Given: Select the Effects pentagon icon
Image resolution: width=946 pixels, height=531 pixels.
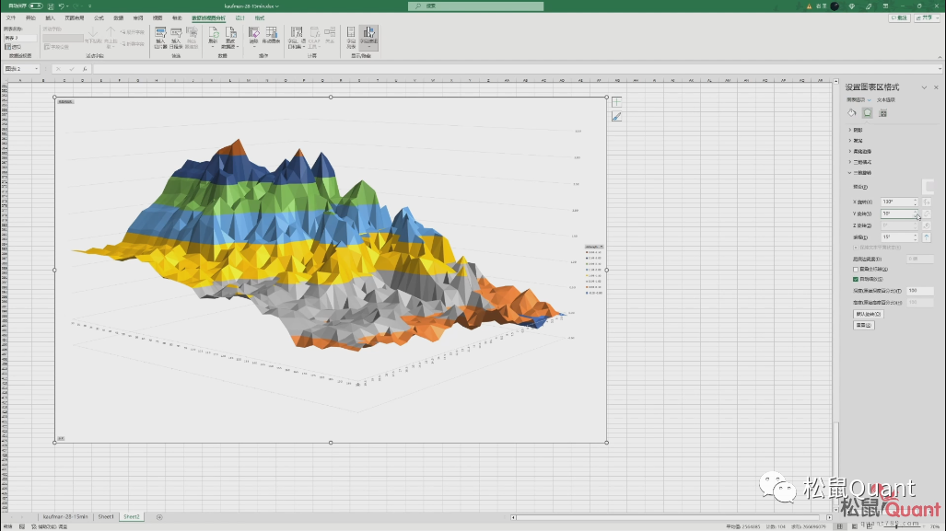Looking at the screenshot, I should click(868, 112).
